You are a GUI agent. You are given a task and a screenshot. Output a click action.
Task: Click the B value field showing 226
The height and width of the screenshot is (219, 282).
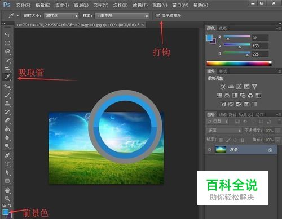(x=260, y=54)
